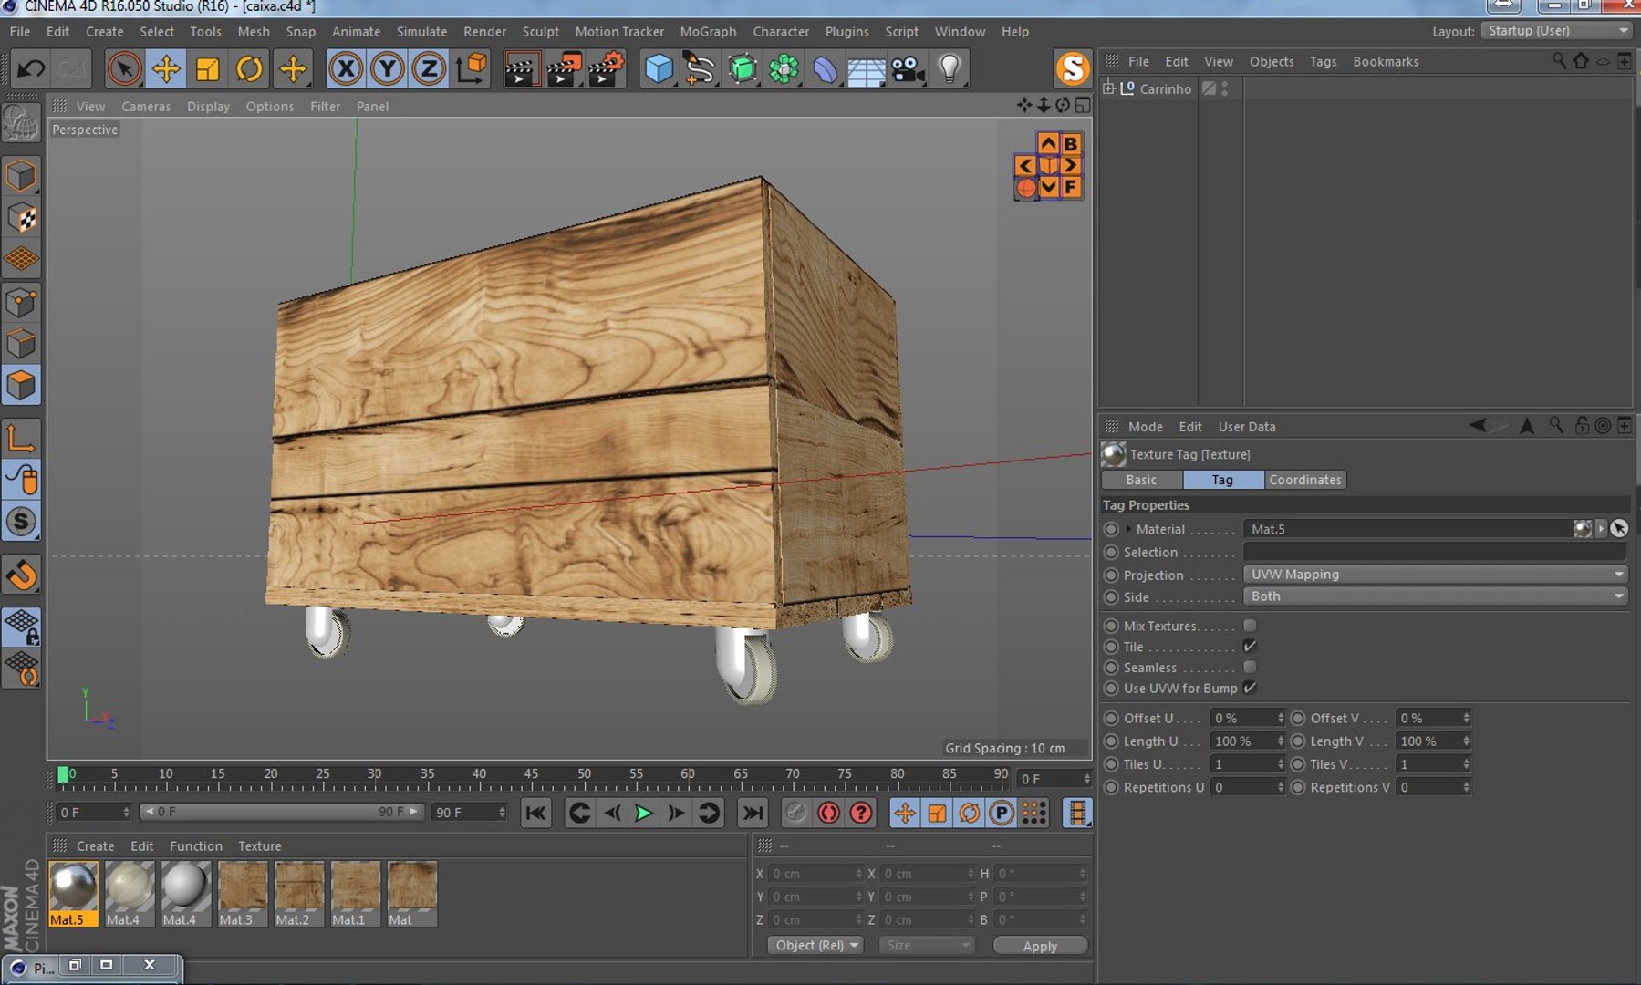Toggle the Tile checkbox

(1250, 647)
